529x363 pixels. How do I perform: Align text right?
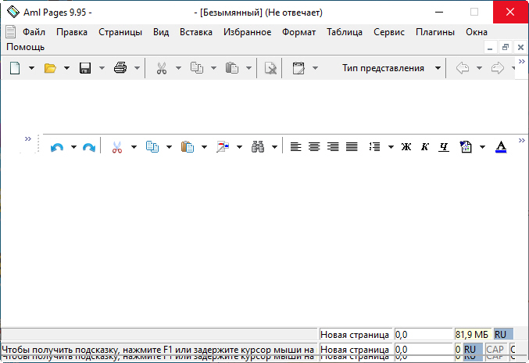point(333,147)
